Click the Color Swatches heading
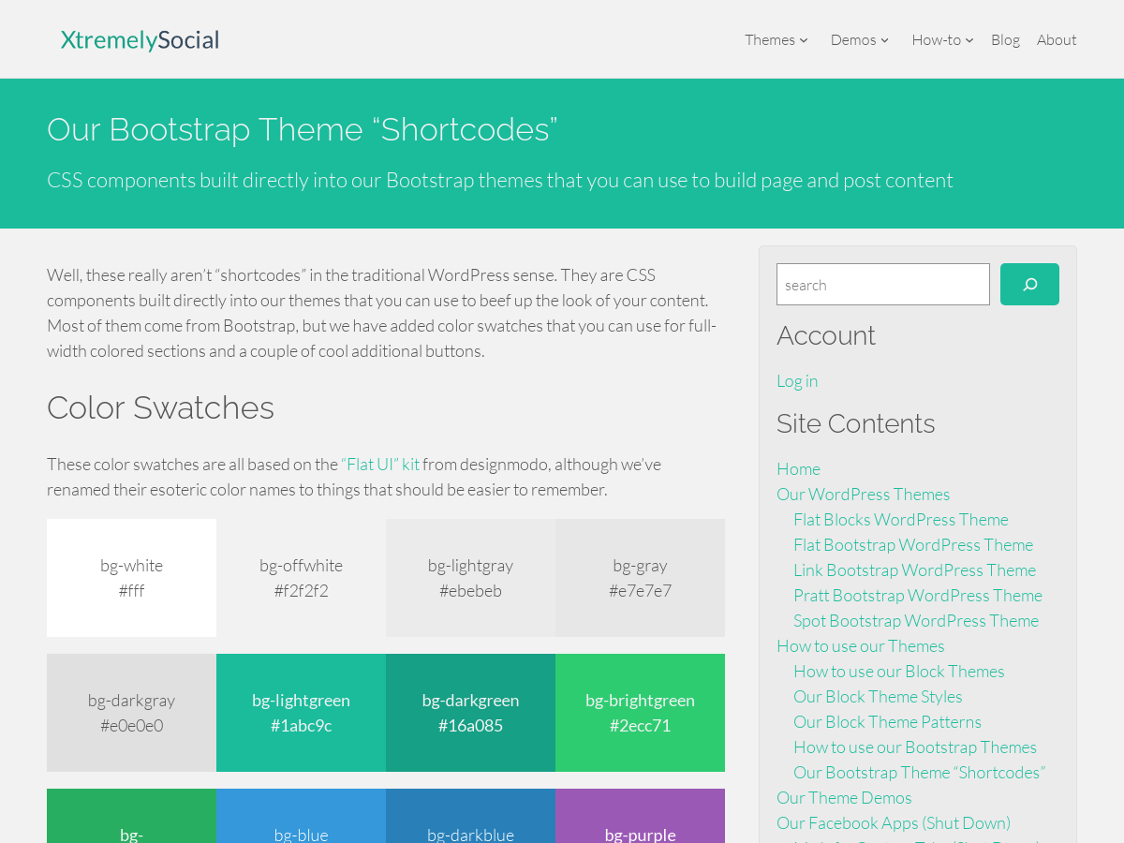 (160, 407)
